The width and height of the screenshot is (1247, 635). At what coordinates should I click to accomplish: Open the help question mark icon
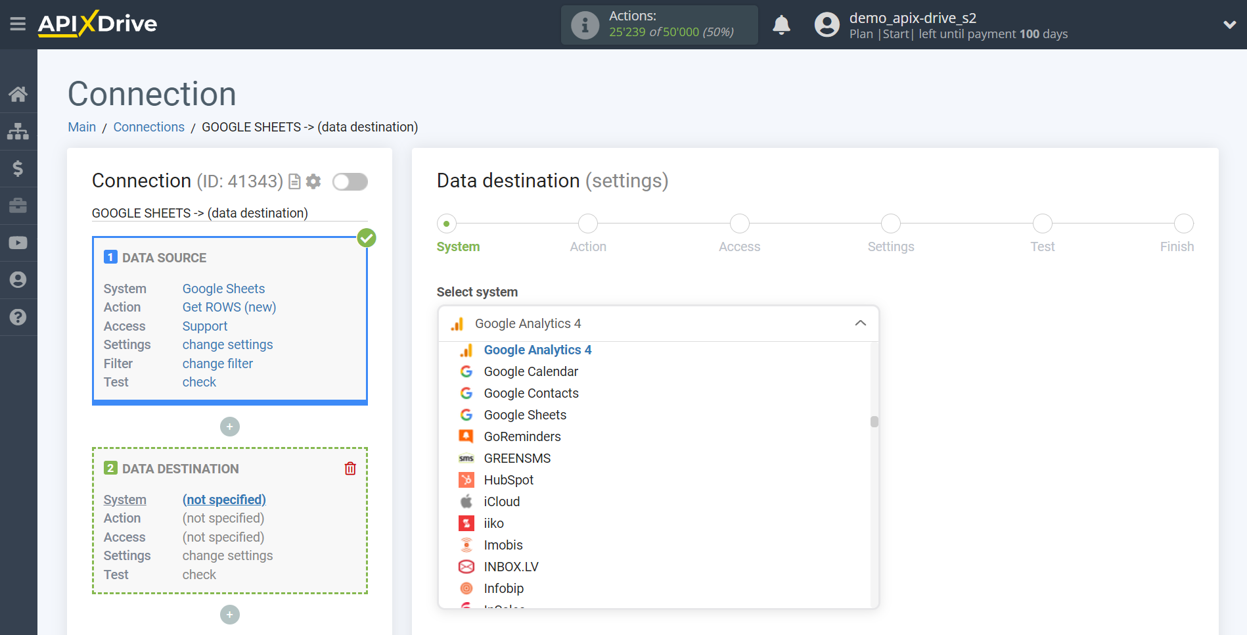pos(18,317)
